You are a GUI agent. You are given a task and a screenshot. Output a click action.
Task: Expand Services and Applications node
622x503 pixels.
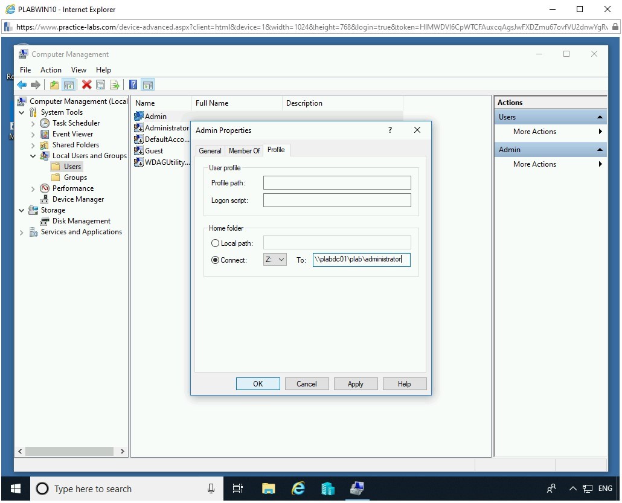[21, 232]
